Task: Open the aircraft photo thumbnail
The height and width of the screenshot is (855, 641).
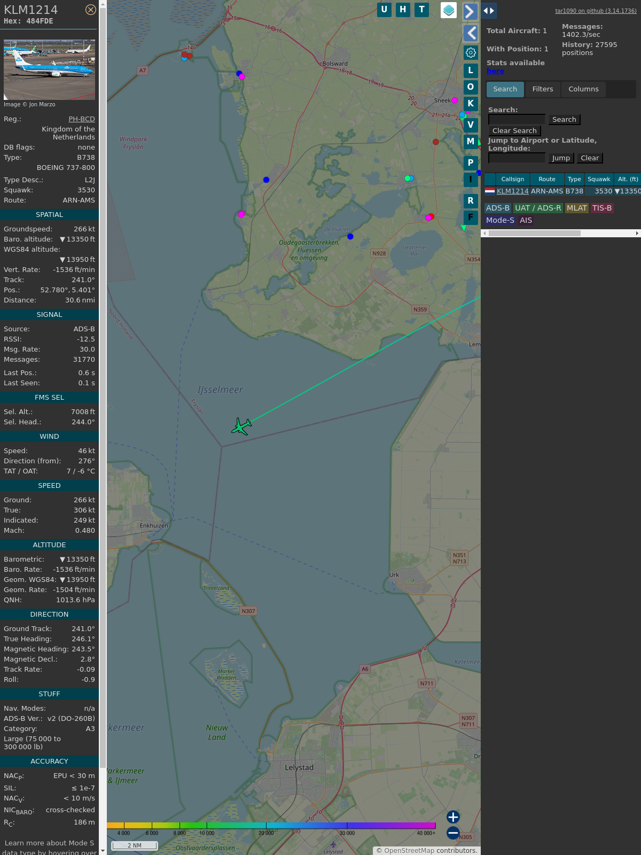Action: click(x=49, y=69)
